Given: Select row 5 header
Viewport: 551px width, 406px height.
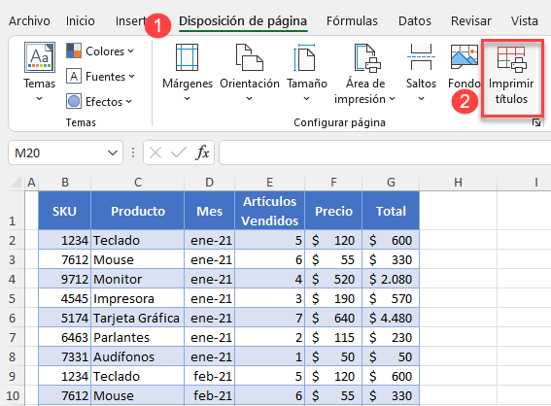Looking at the screenshot, I should pos(13,298).
